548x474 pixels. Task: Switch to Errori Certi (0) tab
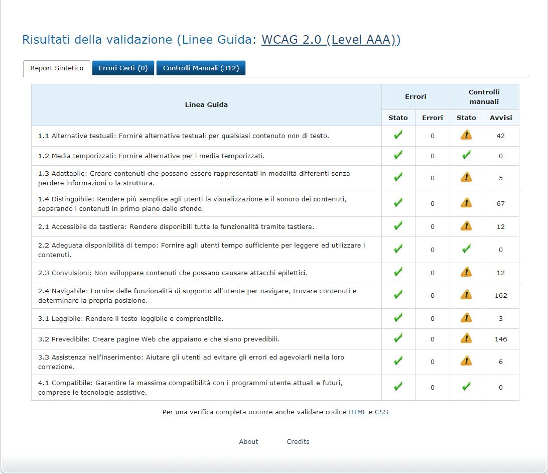[123, 68]
